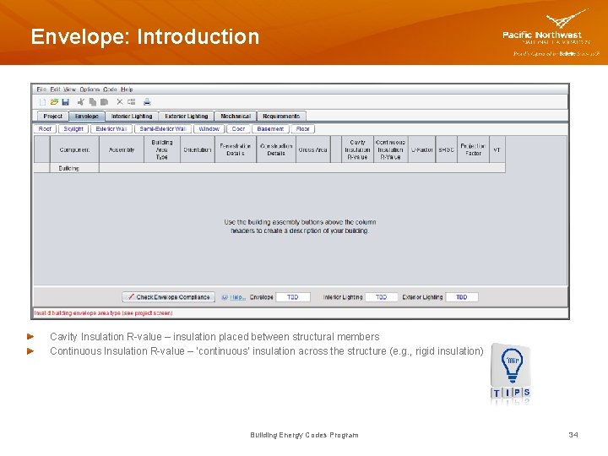Add a Basement assembly
The height and width of the screenshot is (456, 608).
[x=270, y=128]
